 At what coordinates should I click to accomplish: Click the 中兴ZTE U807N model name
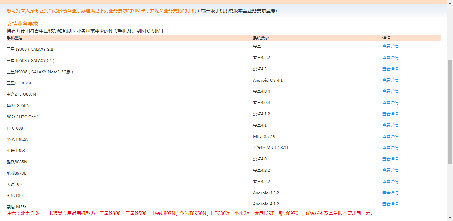[x=21, y=94]
